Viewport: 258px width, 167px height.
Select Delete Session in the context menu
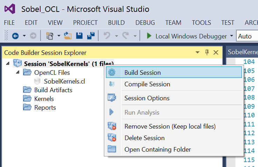click(x=174, y=138)
